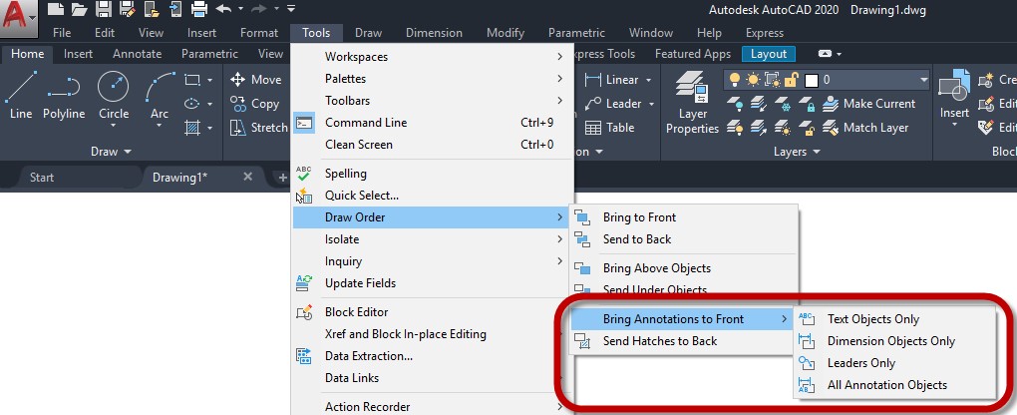The width and height of the screenshot is (1017, 415).
Task: Select Dimension Objects Only
Action: click(895, 341)
